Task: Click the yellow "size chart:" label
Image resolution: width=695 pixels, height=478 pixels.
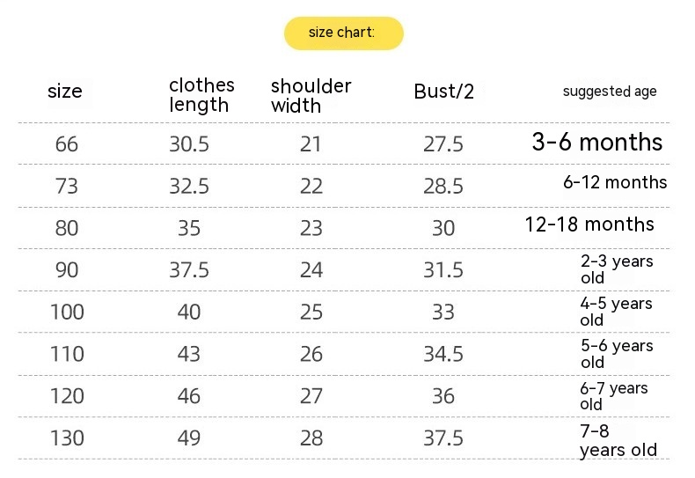Action: (x=343, y=33)
